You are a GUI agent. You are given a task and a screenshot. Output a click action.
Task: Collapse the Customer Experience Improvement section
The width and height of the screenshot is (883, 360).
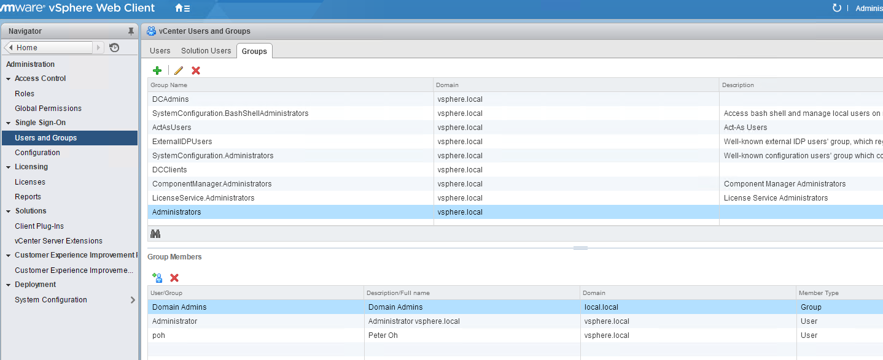click(9, 255)
